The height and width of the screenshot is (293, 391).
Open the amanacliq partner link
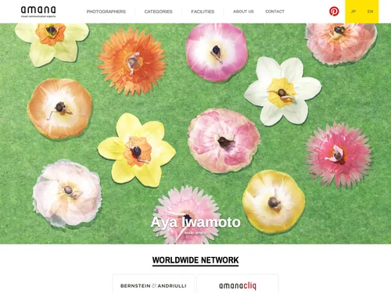coord(238,284)
